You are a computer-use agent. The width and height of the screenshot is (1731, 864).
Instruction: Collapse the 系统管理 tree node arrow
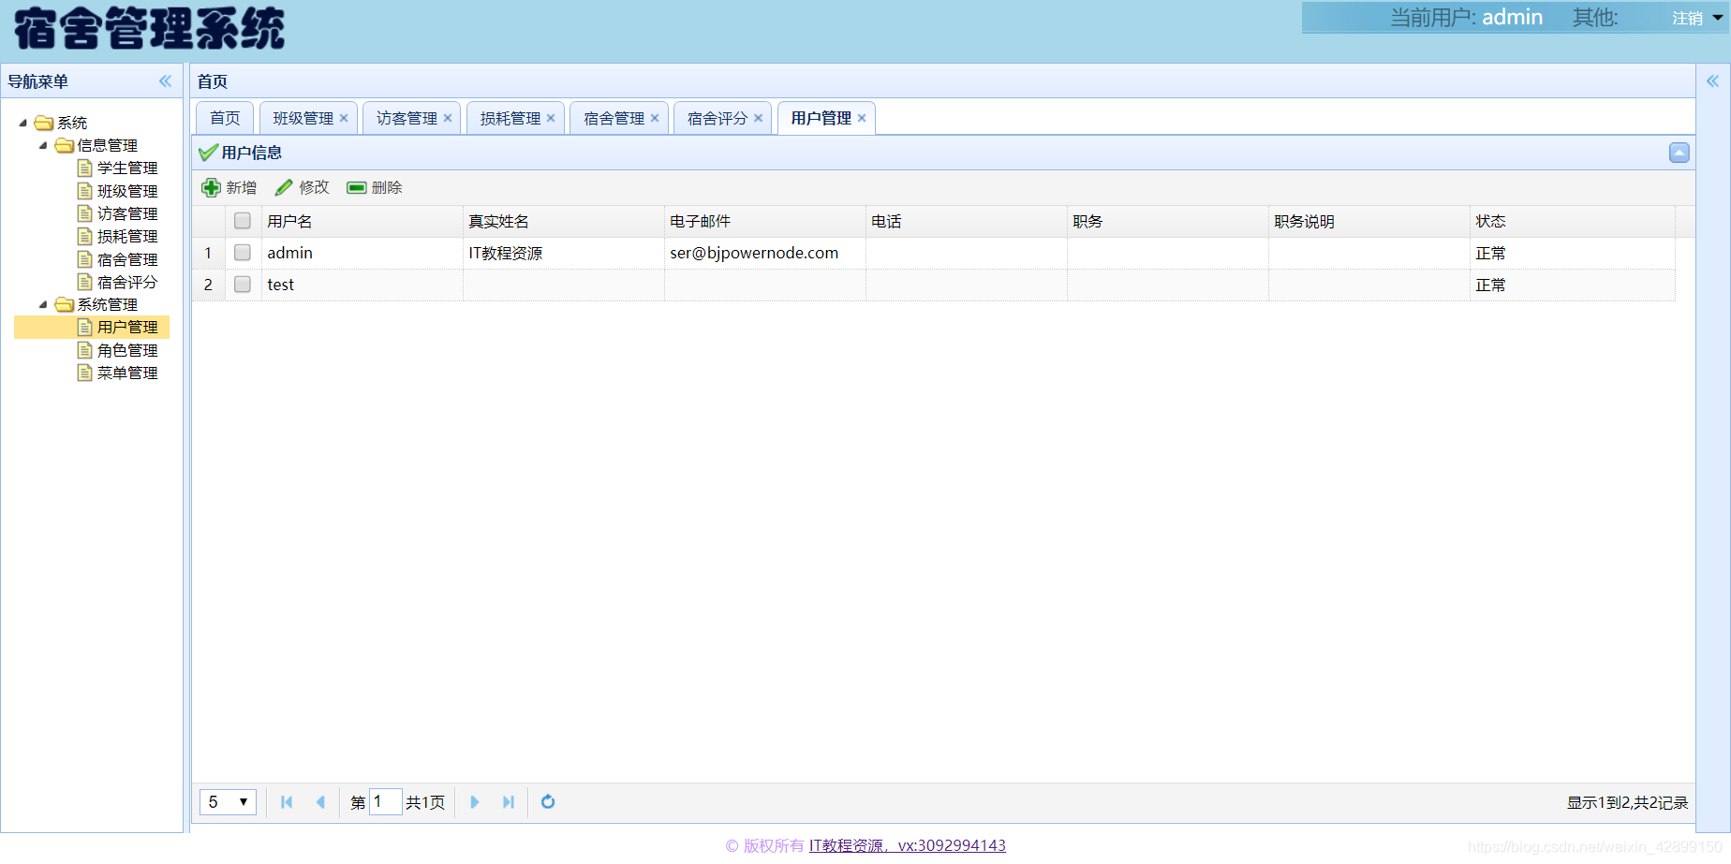pyautogui.click(x=43, y=304)
